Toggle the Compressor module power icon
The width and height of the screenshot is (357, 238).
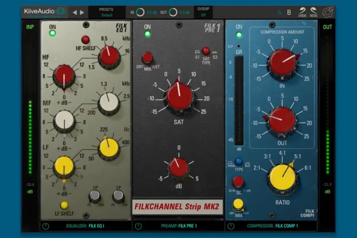click(x=231, y=226)
